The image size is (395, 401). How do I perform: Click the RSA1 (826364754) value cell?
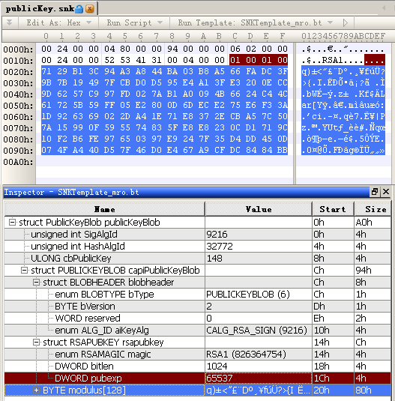(x=259, y=355)
